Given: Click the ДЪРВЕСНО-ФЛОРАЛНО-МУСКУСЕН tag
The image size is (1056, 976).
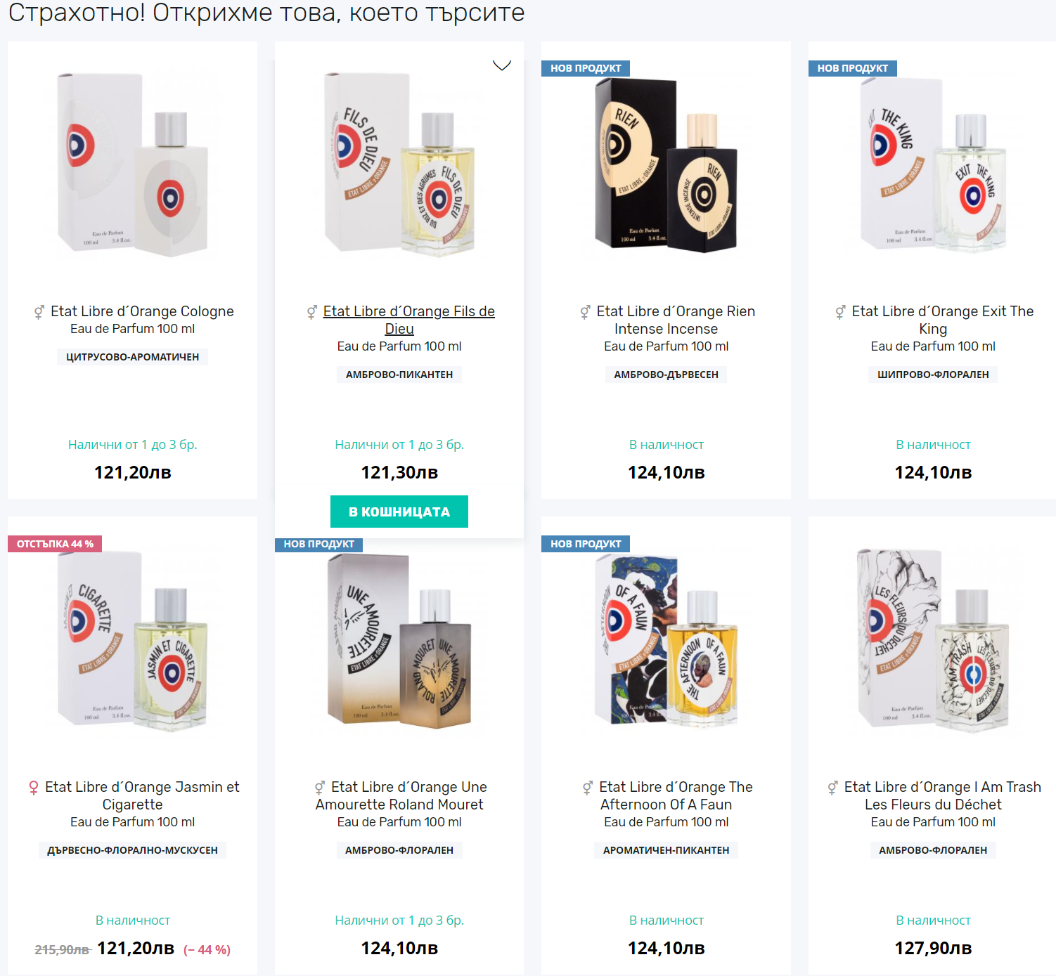Looking at the screenshot, I should (x=132, y=850).
